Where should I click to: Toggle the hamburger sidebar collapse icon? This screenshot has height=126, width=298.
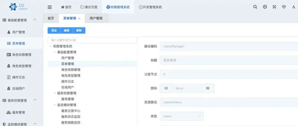click(50, 7)
